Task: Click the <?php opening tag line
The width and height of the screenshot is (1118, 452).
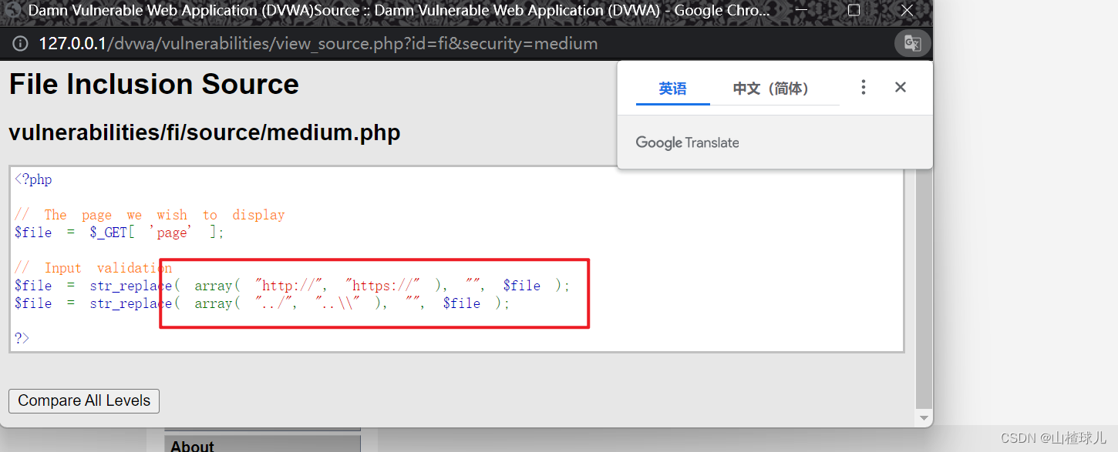Action: pos(33,179)
